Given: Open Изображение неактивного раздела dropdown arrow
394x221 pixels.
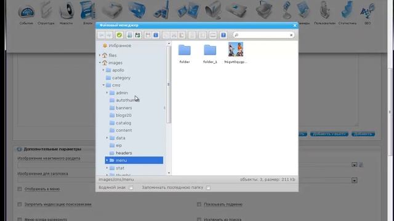Looking at the screenshot, I should tap(355, 165).
